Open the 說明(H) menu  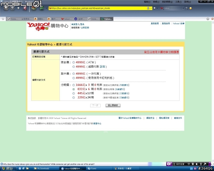point(188,2)
